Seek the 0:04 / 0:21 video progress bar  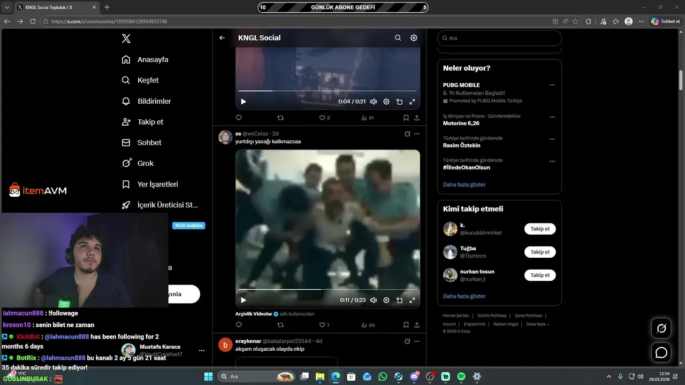point(328,91)
